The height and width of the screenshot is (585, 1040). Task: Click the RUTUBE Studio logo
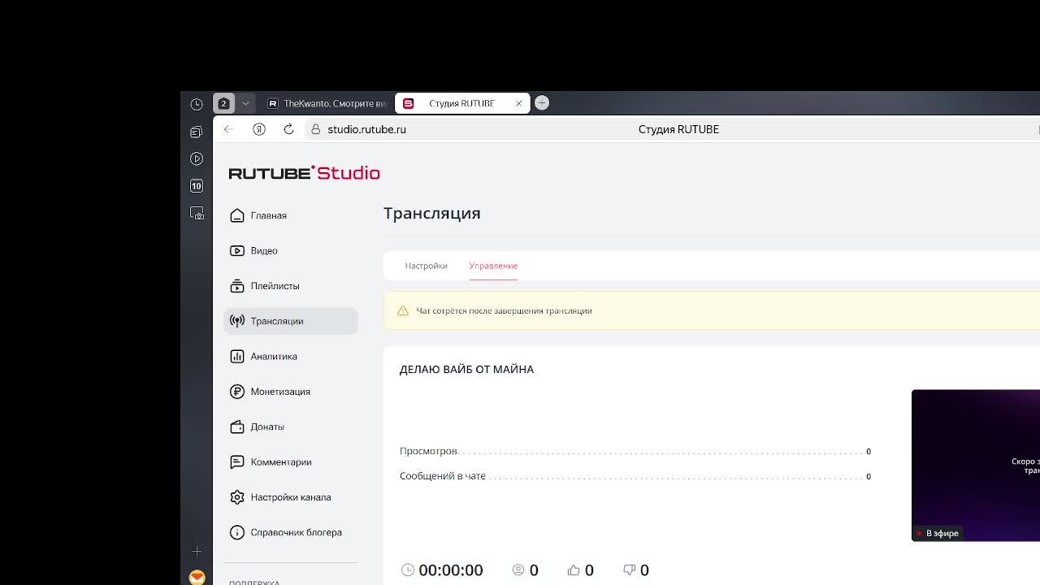tap(304, 173)
